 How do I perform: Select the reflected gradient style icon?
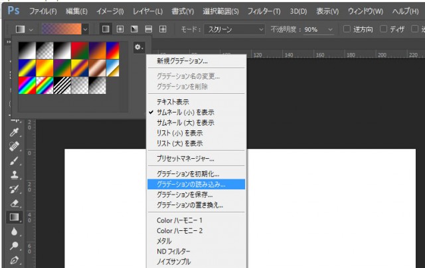tap(148, 30)
